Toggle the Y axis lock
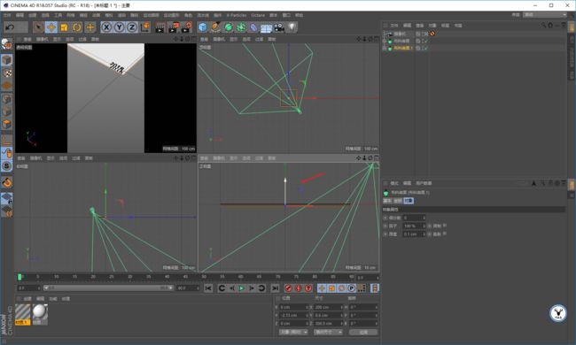Image resolution: width=576 pixels, height=345 pixels. tap(119, 27)
